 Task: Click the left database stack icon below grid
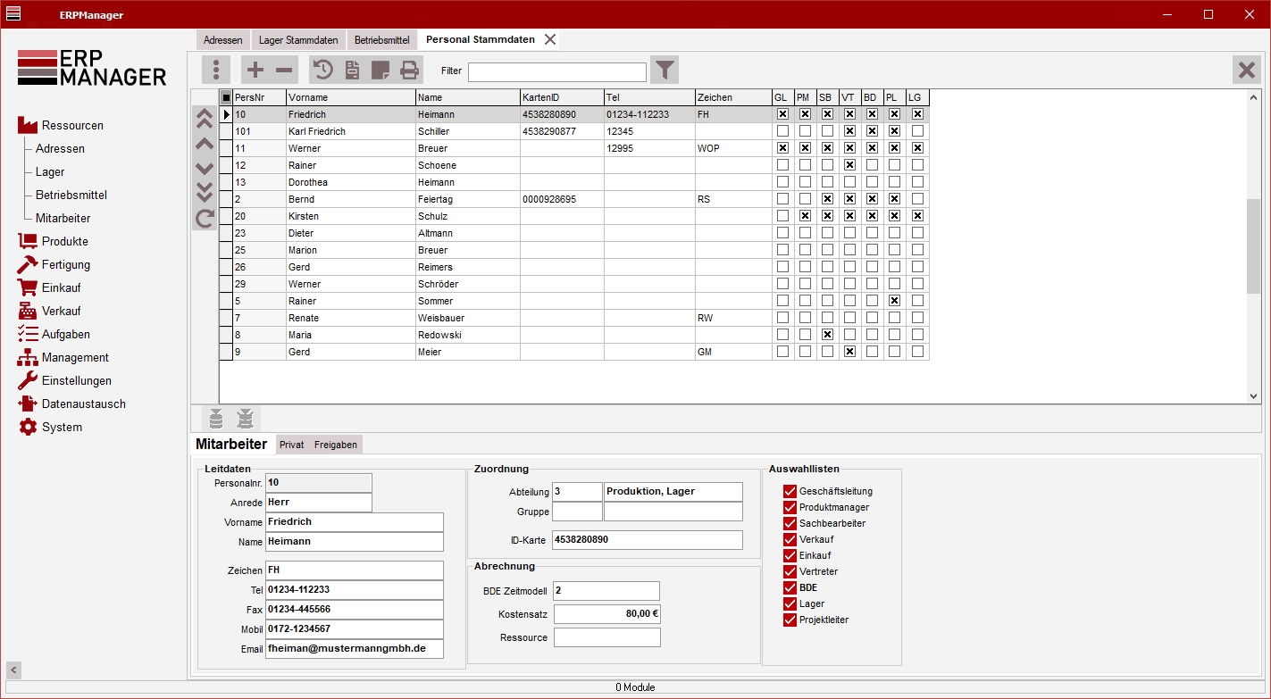click(215, 418)
